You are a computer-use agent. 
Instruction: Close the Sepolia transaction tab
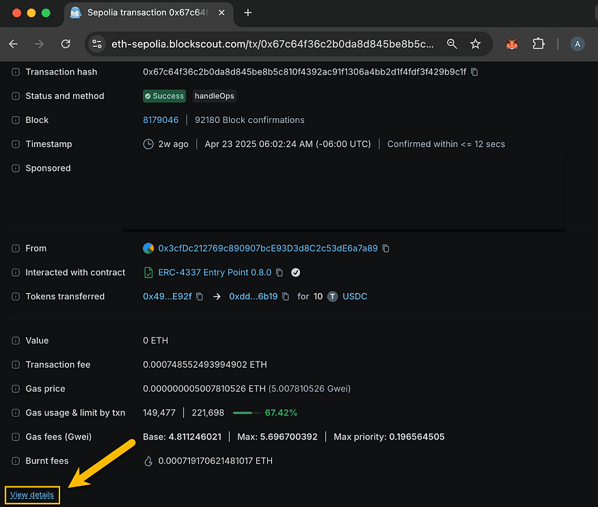[221, 13]
